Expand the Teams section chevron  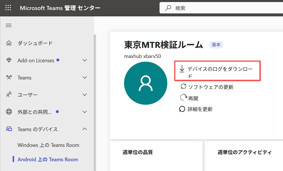(85, 77)
